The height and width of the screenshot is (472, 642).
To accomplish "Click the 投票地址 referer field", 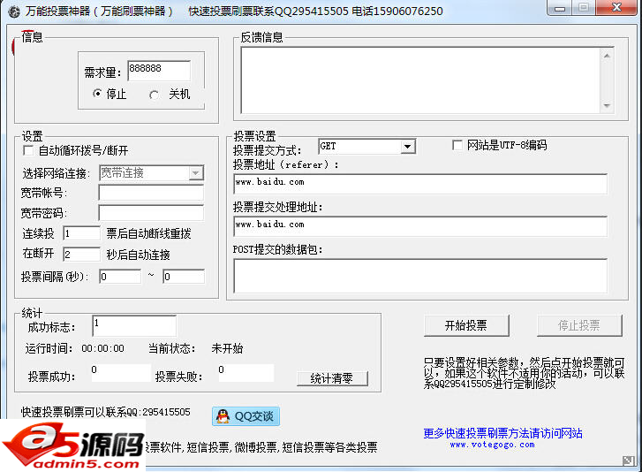I will pyautogui.click(x=420, y=184).
